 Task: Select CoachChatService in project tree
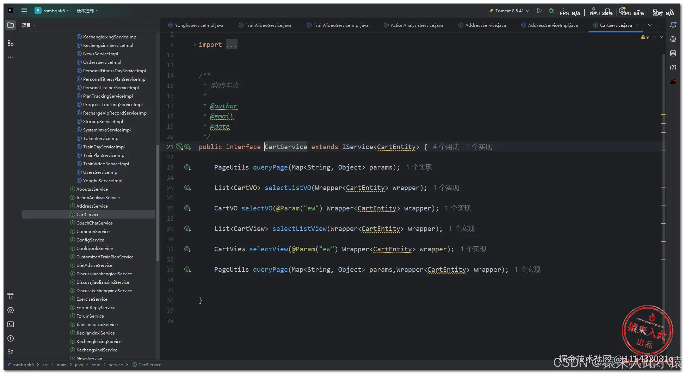point(94,223)
